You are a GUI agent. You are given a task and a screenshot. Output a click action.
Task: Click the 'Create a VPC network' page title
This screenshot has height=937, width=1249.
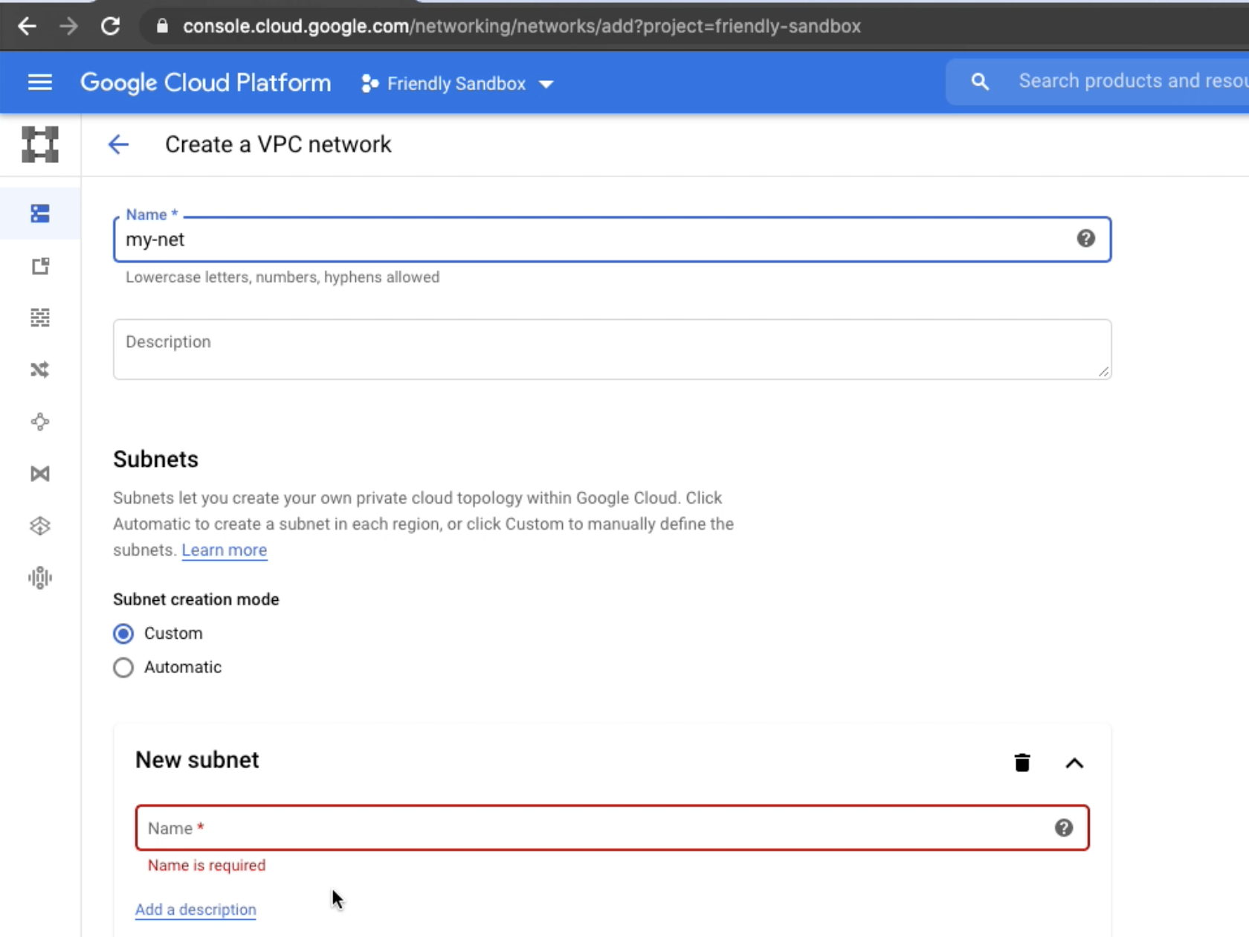point(278,144)
